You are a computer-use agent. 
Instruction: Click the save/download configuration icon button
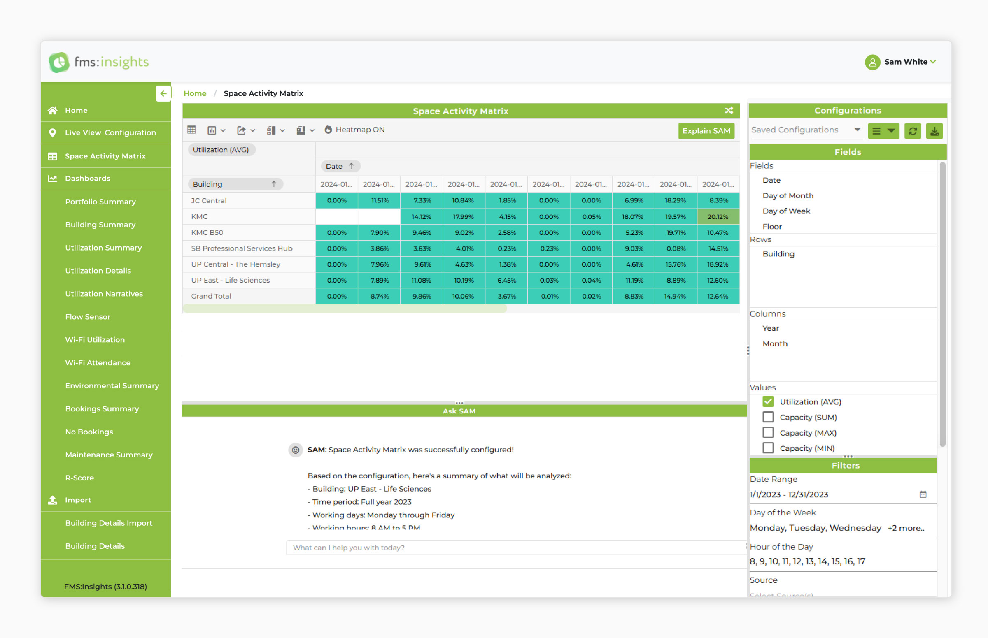coord(934,131)
